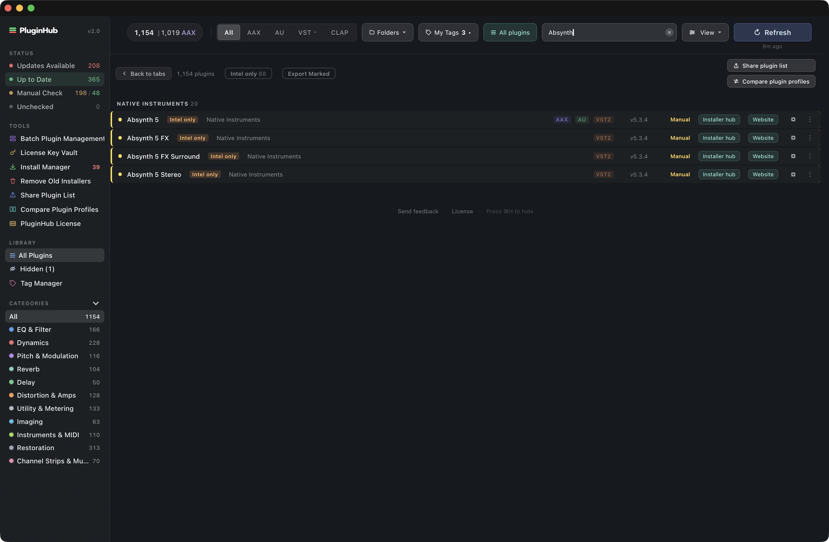This screenshot has width=829, height=542.
Task: Open more options for Absynth 5
Action: pos(810,119)
